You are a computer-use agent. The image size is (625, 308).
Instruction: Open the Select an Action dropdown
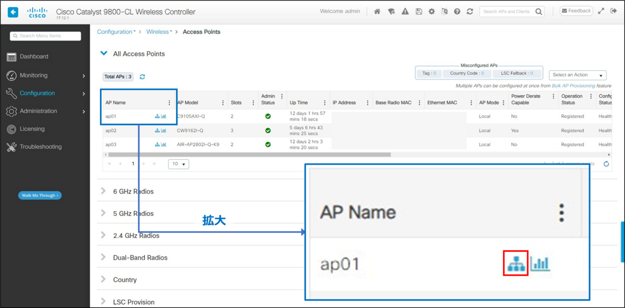point(578,75)
